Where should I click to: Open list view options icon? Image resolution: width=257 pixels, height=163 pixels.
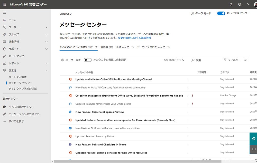(x=246, y=60)
